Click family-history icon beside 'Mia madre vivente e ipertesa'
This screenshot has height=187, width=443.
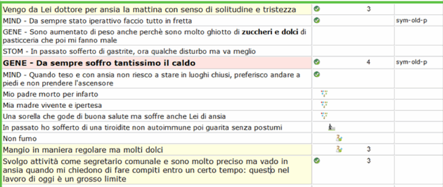coord(324,105)
